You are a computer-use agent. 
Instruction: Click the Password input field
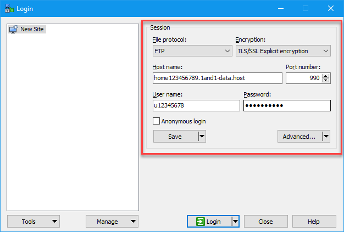pyautogui.click(x=287, y=105)
